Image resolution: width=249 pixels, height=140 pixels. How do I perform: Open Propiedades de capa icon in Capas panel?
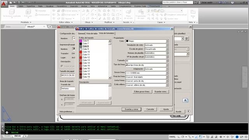tap(141, 12)
